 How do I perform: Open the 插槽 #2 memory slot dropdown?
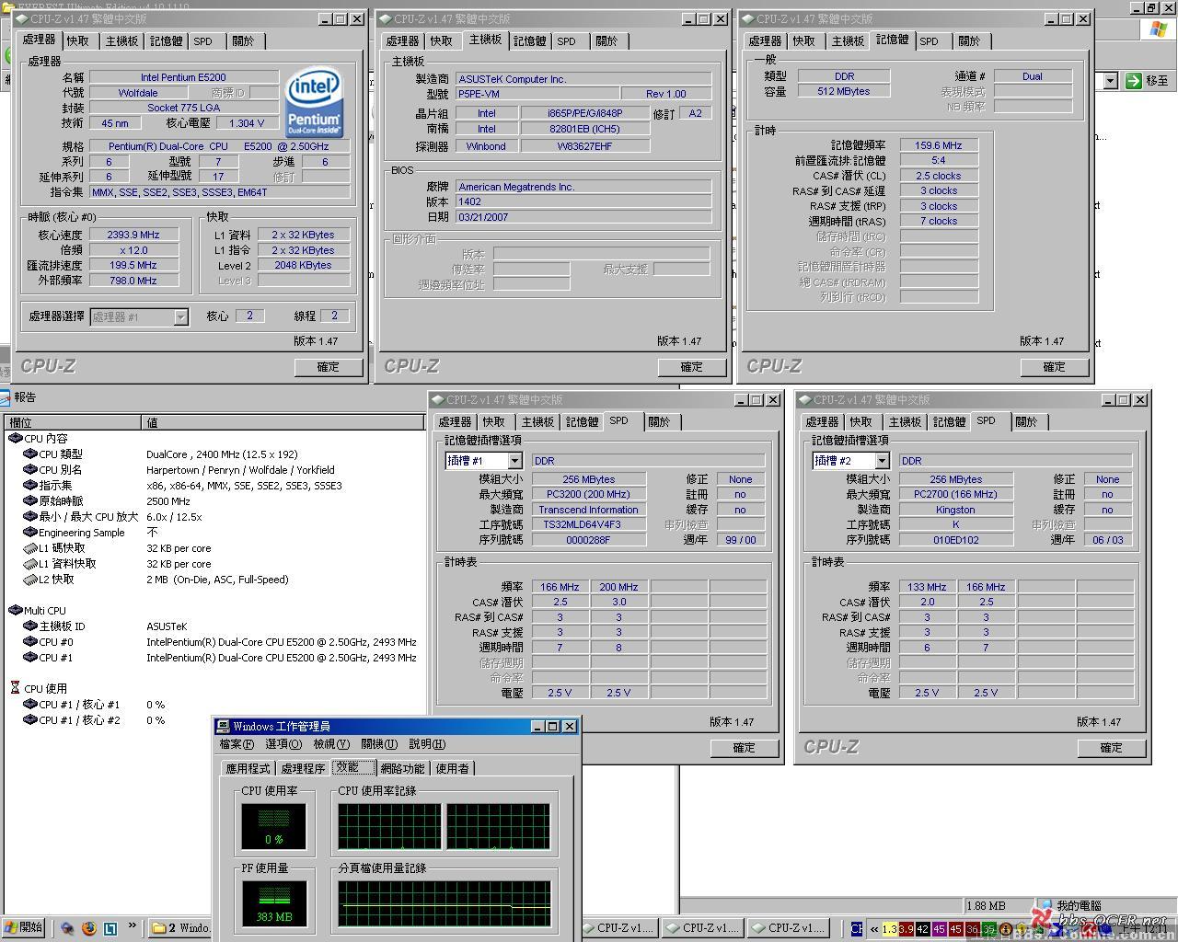coord(882,461)
